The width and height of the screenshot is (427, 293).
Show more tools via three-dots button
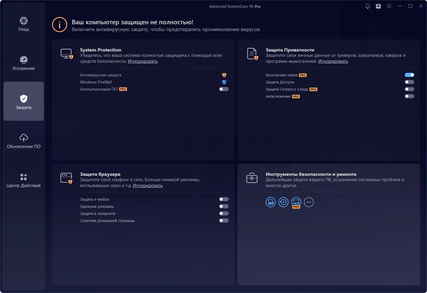[309, 202]
